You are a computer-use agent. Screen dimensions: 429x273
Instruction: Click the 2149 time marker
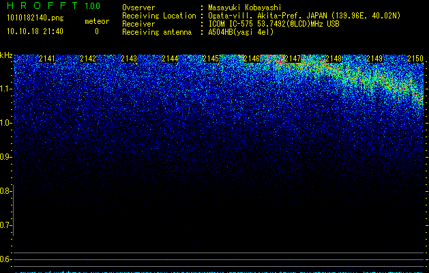[x=374, y=59]
